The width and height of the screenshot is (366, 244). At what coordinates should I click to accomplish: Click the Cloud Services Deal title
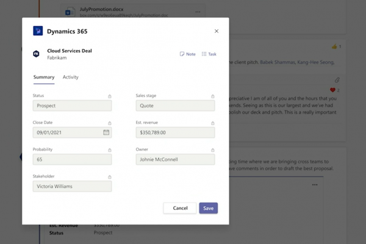[x=70, y=51]
